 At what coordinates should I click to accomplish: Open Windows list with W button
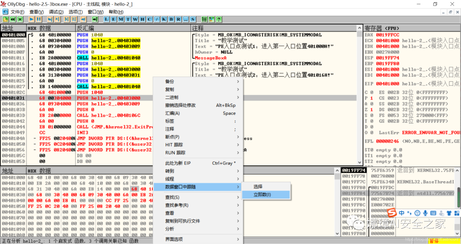pos(135,19)
